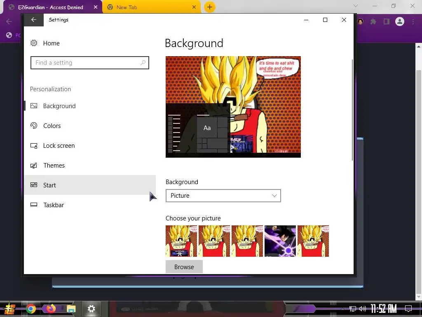422x317 pixels.
Task: Open the notification center icon
Action: 408,309
